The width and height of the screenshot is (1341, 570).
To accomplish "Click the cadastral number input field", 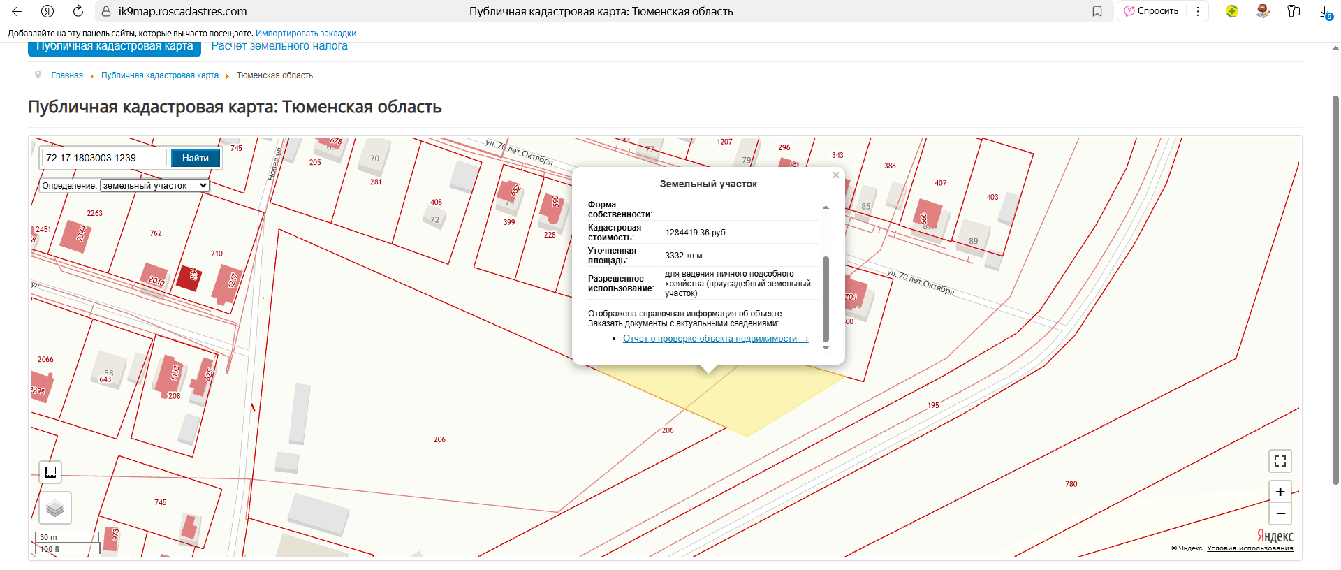I will [x=104, y=159].
